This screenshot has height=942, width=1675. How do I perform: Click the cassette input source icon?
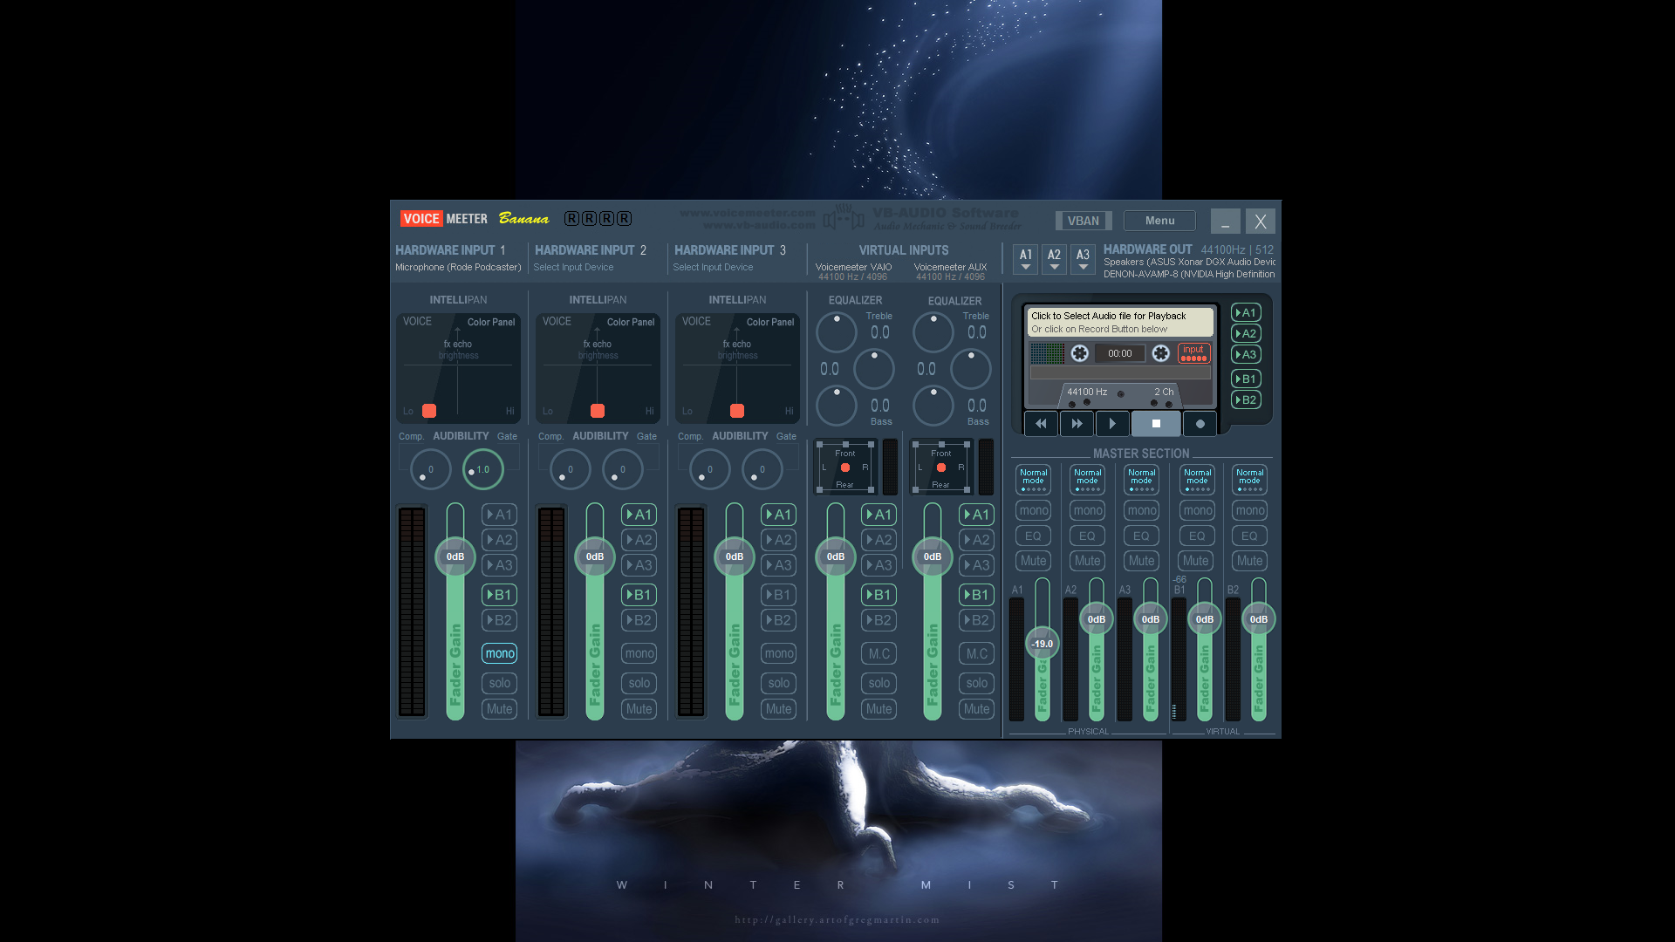[1193, 352]
